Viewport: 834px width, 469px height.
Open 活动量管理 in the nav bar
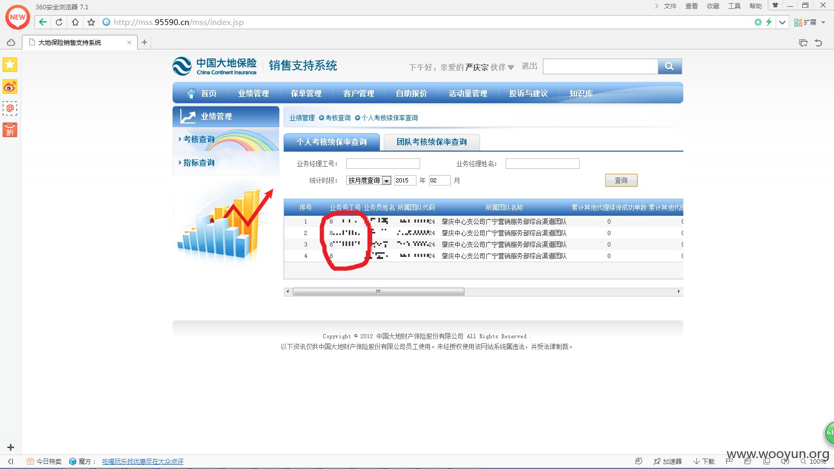468,93
